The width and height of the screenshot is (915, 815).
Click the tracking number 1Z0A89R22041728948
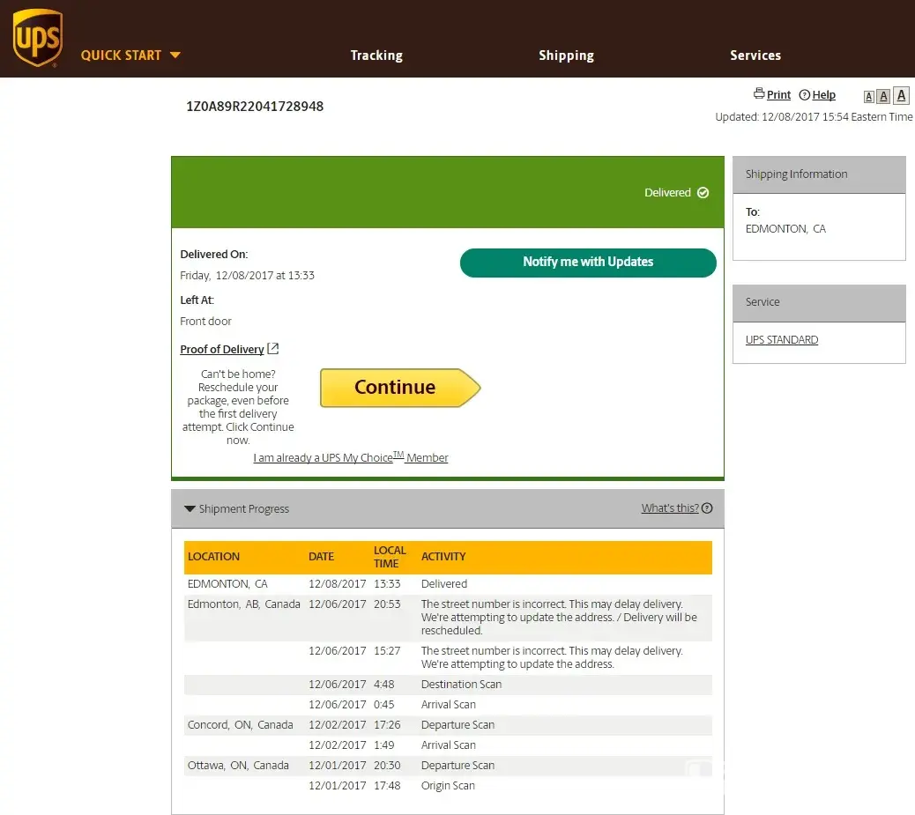coord(255,107)
